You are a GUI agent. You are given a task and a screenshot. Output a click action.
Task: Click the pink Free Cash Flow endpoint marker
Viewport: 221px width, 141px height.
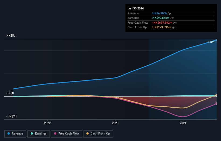point(216,104)
